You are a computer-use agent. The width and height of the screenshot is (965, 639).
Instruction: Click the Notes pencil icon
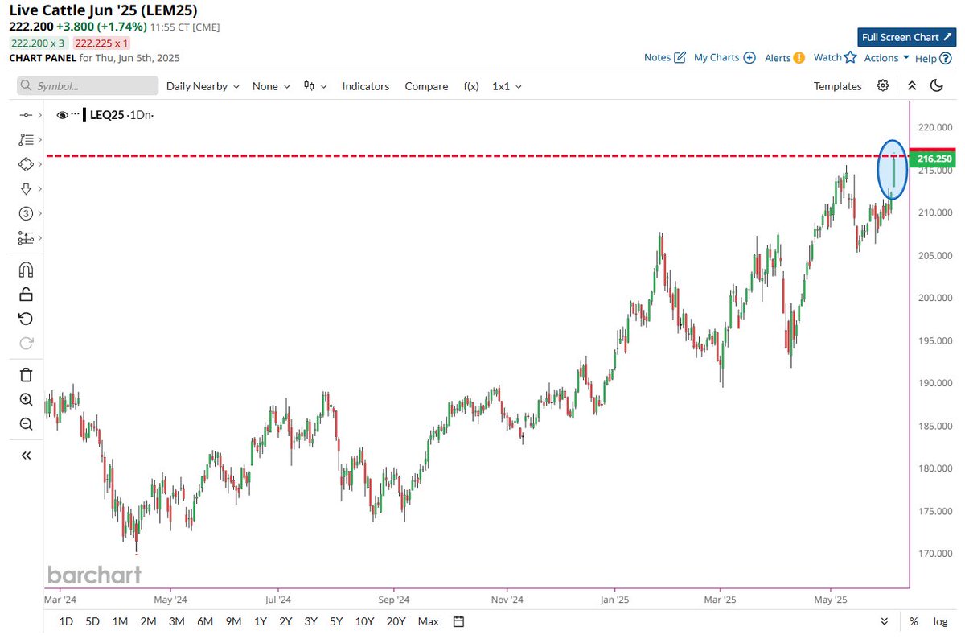(680, 57)
